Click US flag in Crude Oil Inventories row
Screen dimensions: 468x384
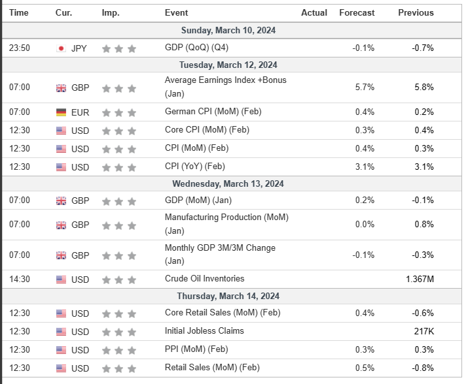click(61, 280)
